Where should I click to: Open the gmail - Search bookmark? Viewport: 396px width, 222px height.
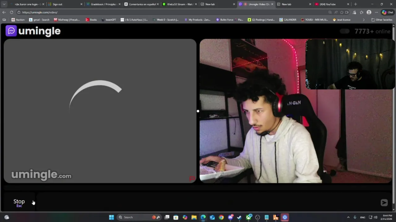click(x=39, y=20)
